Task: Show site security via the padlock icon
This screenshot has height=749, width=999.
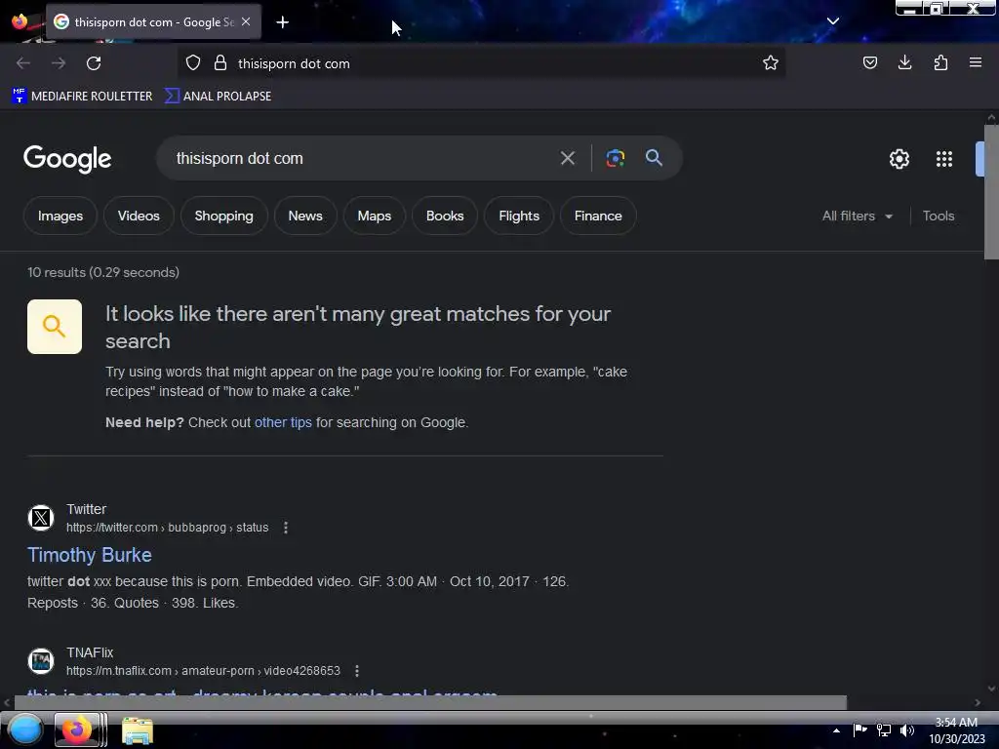Action: pos(220,63)
